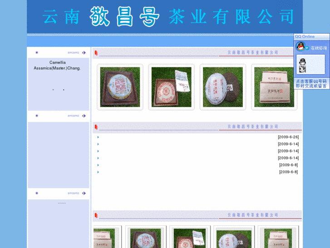This screenshot has width=330, height=248.
Task: Click the first [2009-6-14] date text
Action: [288, 144]
